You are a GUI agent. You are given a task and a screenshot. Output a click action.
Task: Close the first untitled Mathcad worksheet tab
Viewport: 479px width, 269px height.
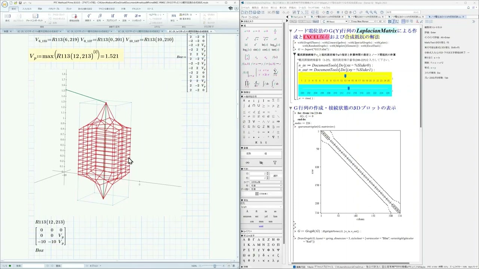[10, 31]
